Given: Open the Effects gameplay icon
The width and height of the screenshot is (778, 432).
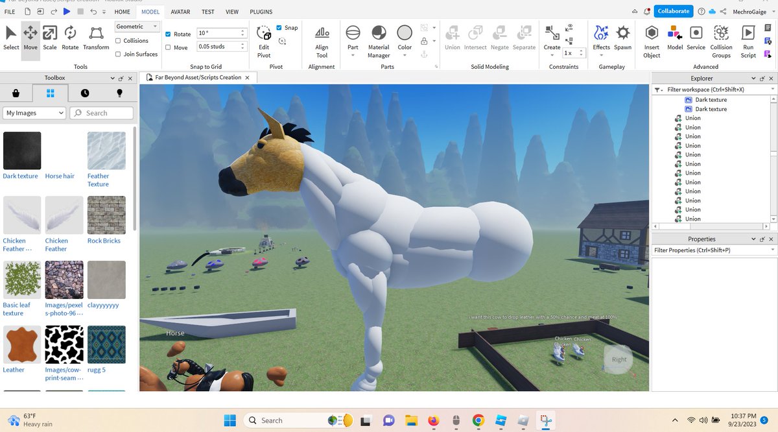Looking at the screenshot, I should tap(601, 34).
